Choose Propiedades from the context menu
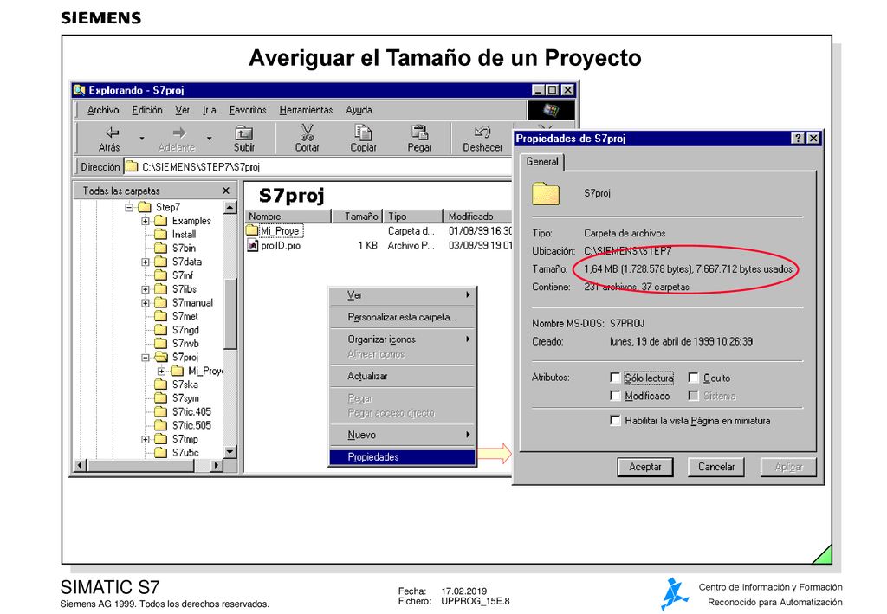This screenshot has height=614, width=887. (x=402, y=457)
